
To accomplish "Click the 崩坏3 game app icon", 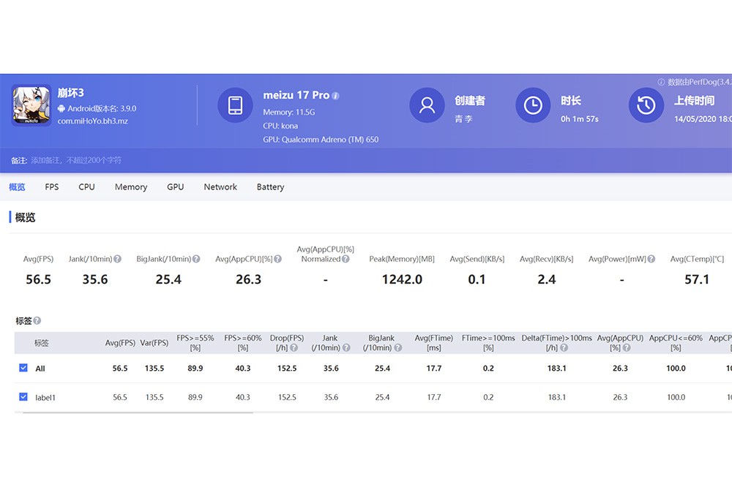I will click(31, 105).
